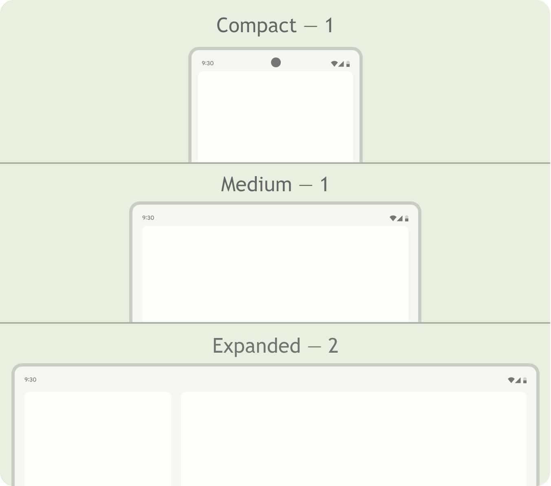Click the 9:30 clock on the Expanded device

pyautogui.click(x=30, y=380)
